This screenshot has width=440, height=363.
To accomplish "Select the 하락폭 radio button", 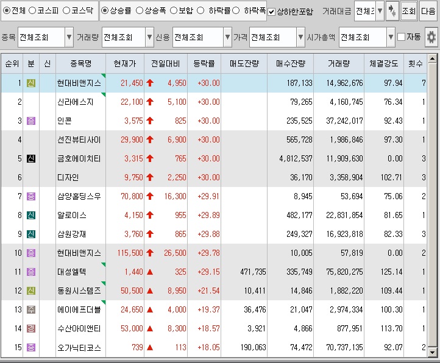I will click(236, 11).
